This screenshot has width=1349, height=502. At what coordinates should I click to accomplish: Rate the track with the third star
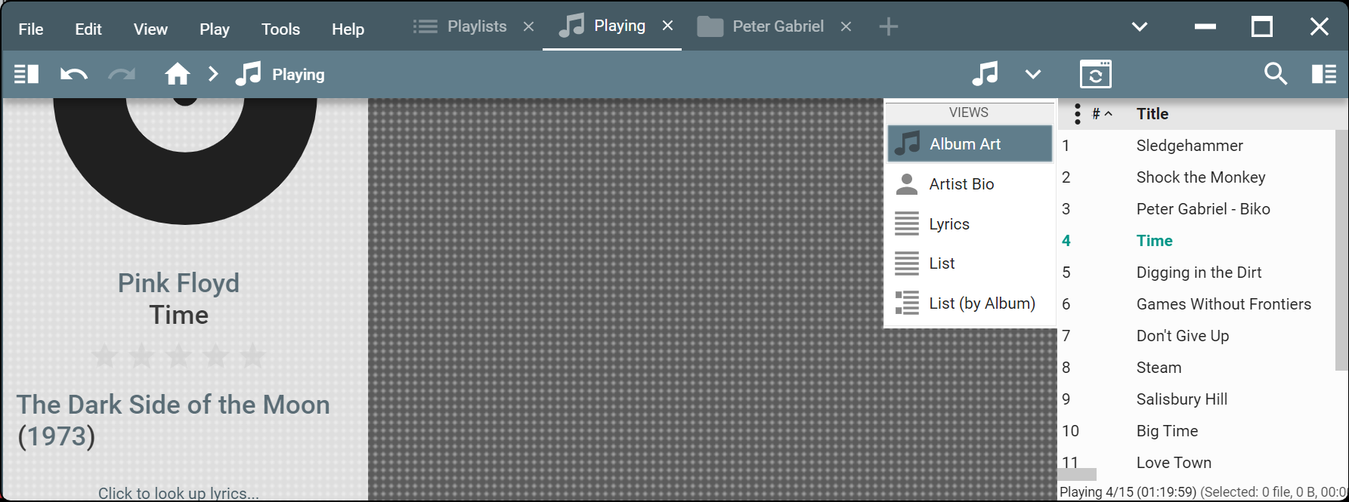pyautogui.click(x=178, y=356)
